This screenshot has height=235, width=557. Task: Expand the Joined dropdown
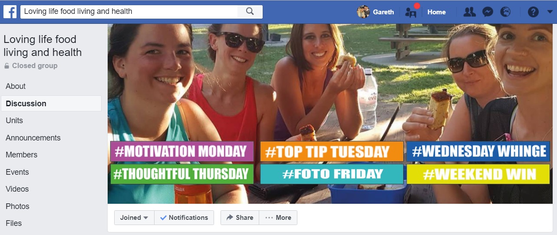tap(135, 218)
